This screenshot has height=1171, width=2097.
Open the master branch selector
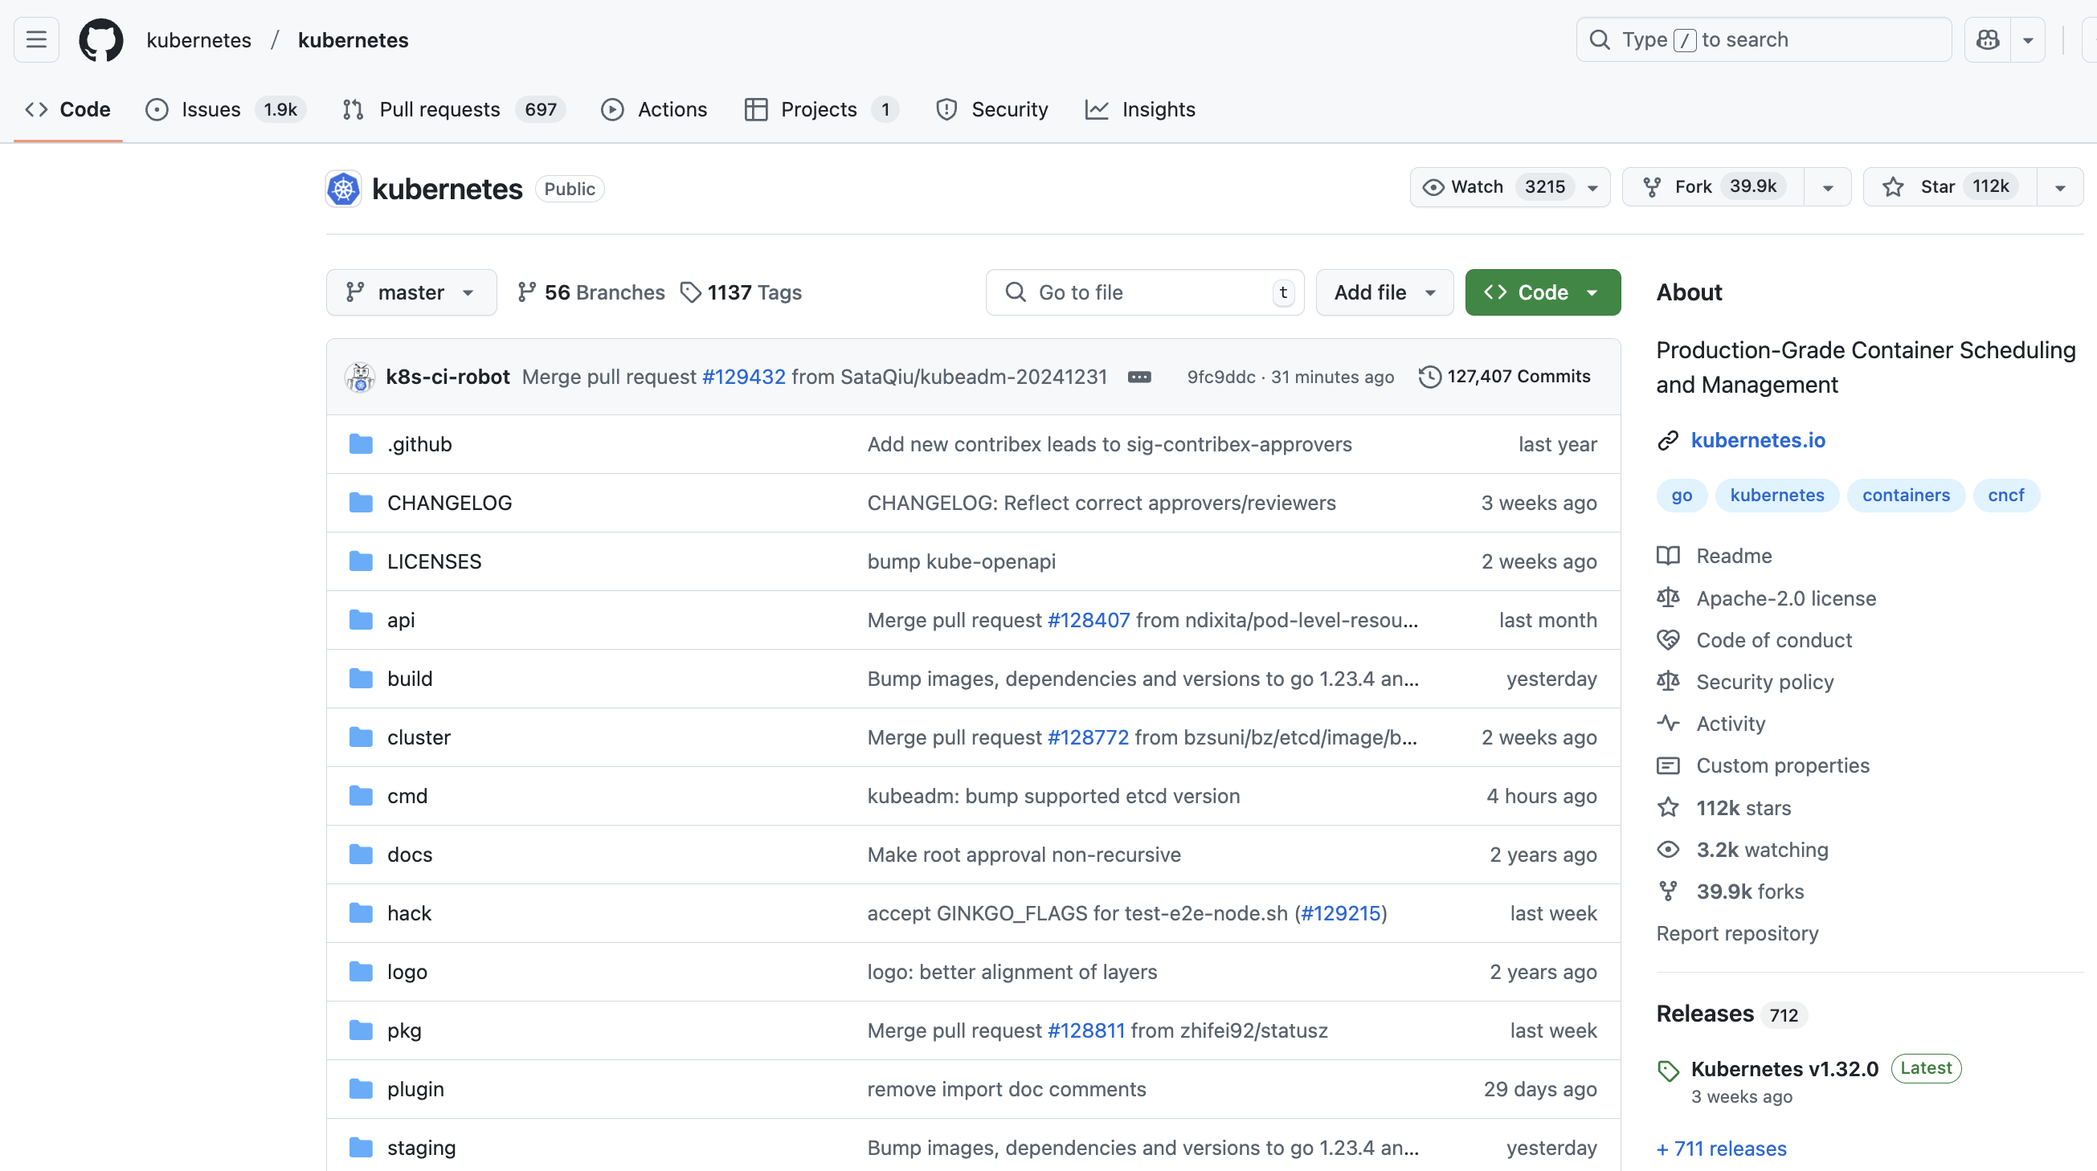(411, 292)
